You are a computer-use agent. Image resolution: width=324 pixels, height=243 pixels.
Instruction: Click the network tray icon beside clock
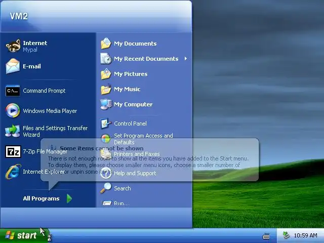(286, 235)
